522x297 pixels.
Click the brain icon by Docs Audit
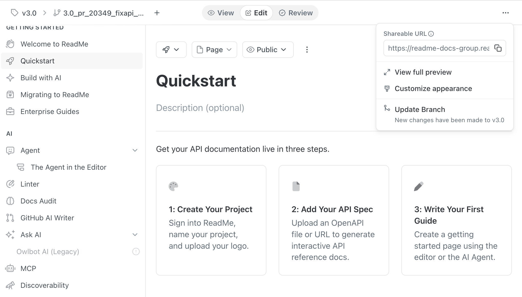click(x=10, y=201)
